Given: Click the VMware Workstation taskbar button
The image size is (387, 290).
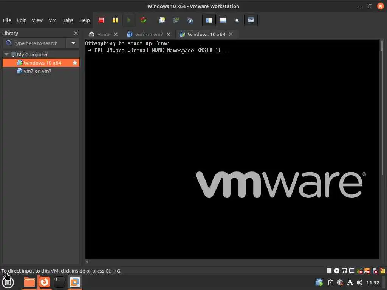Looking at the screenshot, I should (75, 282).
